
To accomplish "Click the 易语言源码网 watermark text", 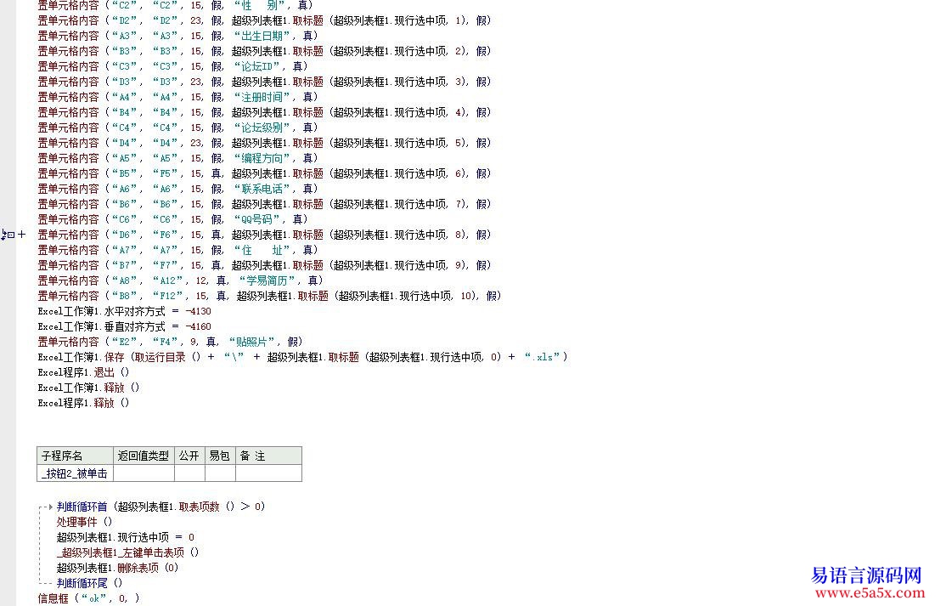I will pos(866,575).
